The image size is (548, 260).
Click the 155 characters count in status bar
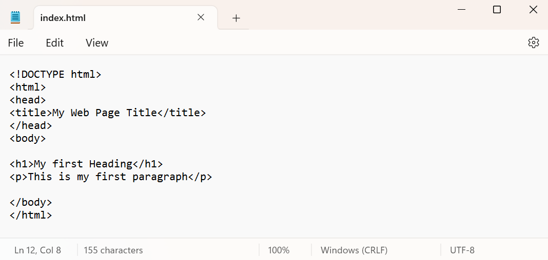tap(113, 250)
